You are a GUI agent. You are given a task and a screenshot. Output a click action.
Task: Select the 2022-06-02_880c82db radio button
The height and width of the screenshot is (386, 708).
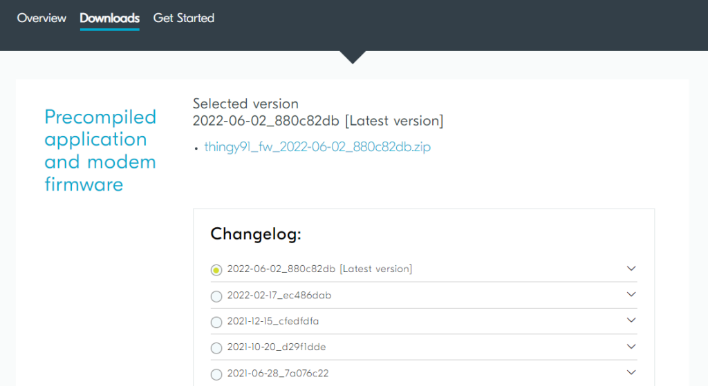click(216, 270)
